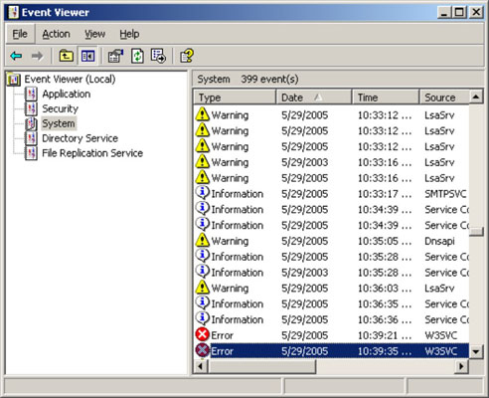Select the System log in tree
Image resolution: width=489 pixels, height=398 pixels.
point(59,123)
